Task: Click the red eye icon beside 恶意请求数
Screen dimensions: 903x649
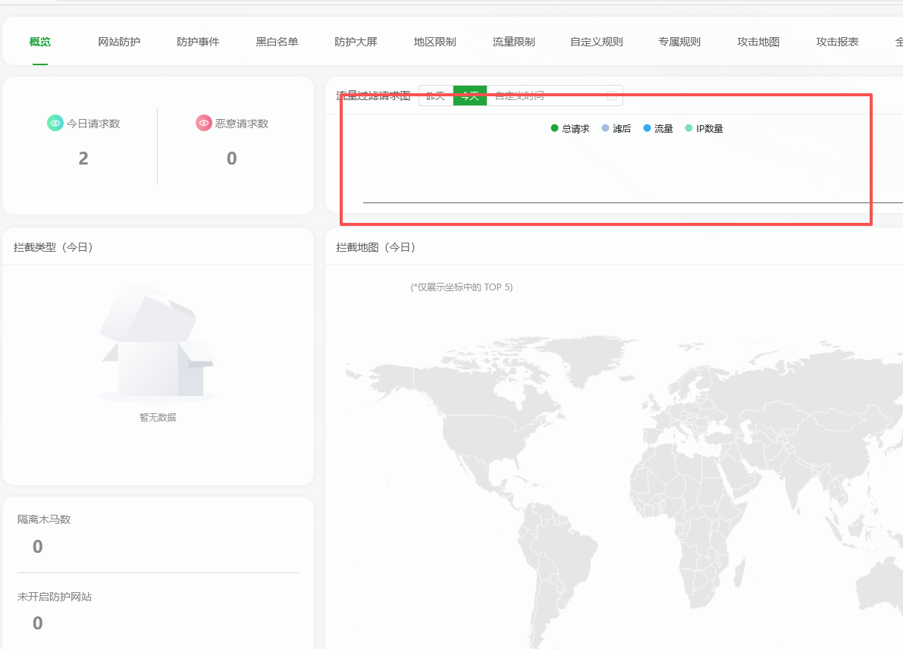Action: click(x=203, y=123)
